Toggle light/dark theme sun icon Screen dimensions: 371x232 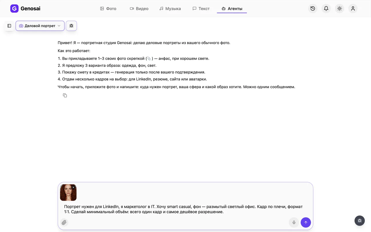(x=339, y=9)
